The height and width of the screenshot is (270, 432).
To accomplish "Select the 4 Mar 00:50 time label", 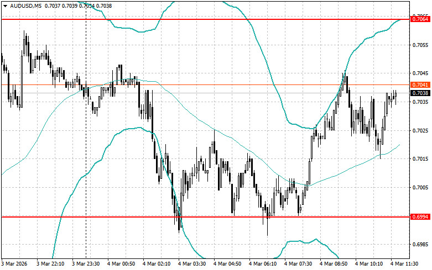I will tap(121, 264).
